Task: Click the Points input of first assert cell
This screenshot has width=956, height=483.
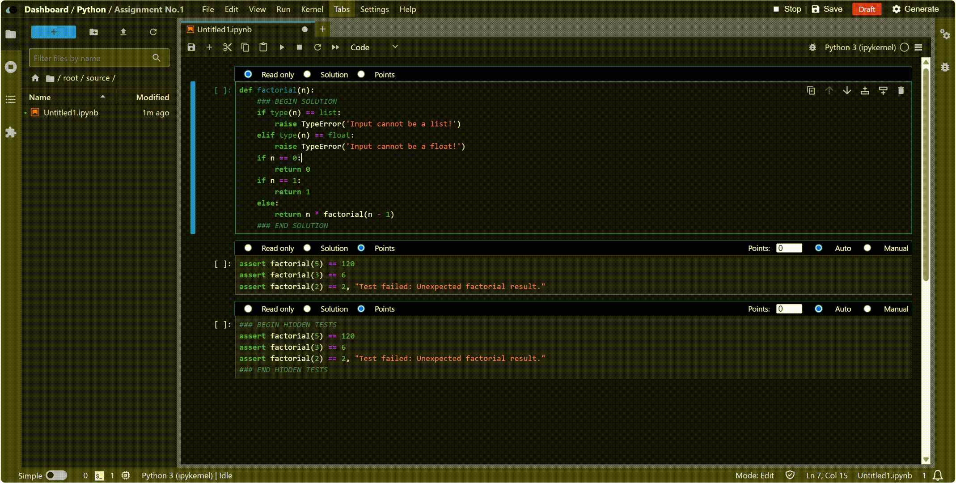Action: click(x=789, y=248)
